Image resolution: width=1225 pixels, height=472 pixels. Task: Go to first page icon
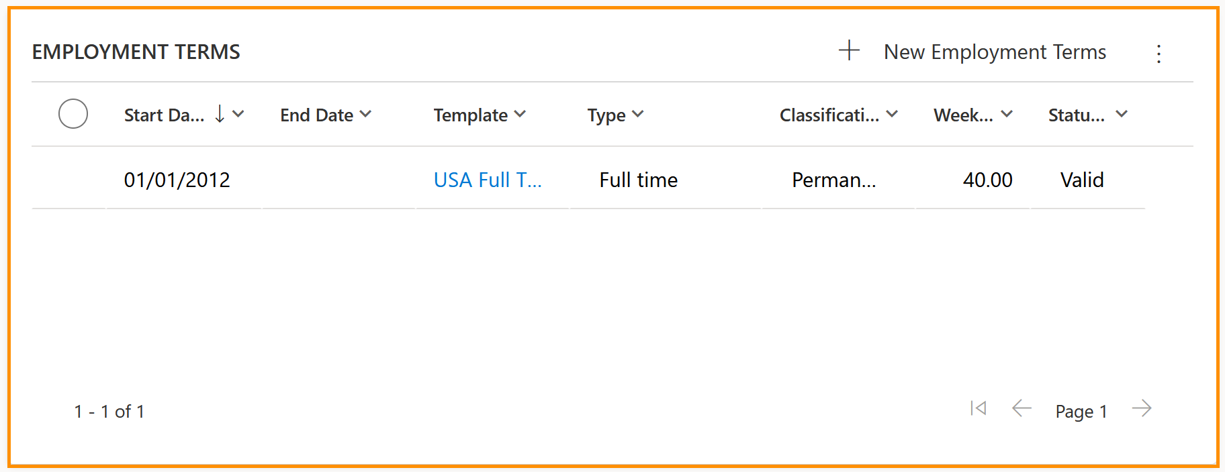pos(979,408)
